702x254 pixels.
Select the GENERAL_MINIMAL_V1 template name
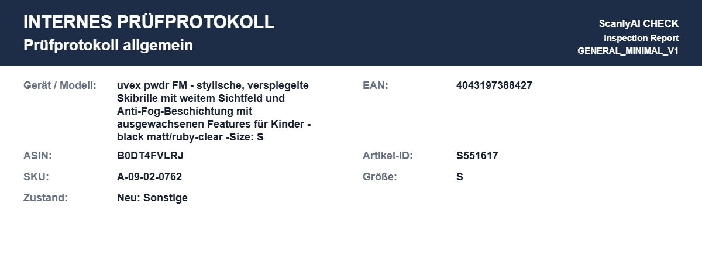628,51
